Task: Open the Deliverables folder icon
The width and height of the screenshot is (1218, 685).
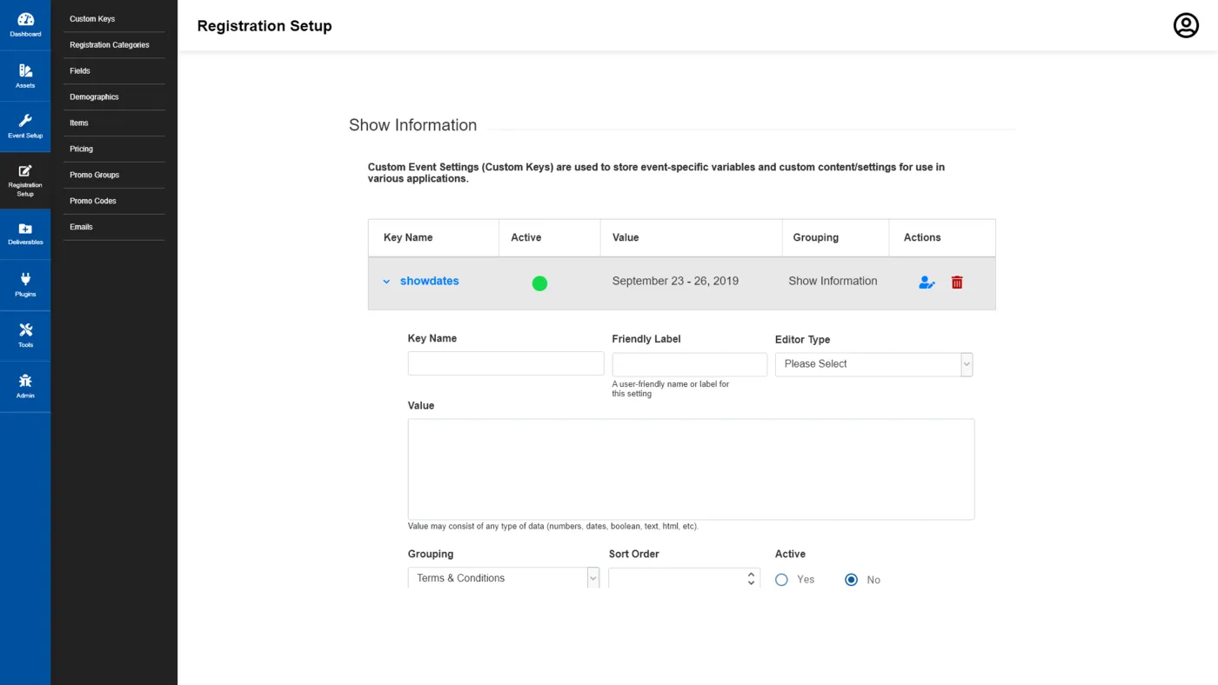Action: pos(25,229)
